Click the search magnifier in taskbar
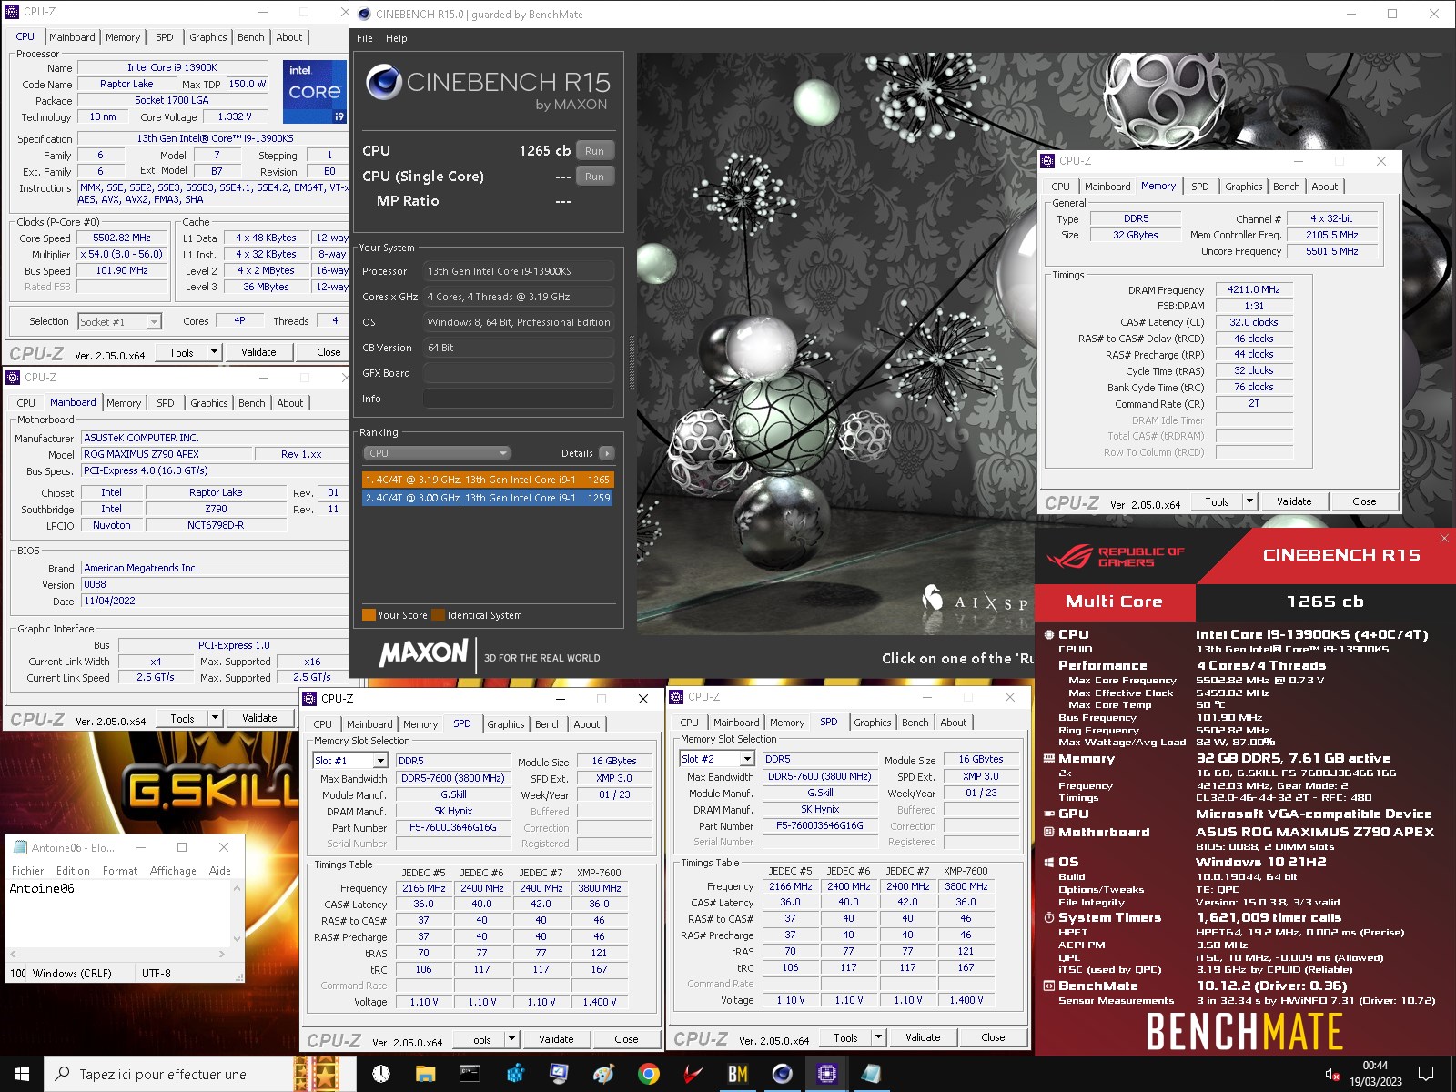 click(63, 1074)
